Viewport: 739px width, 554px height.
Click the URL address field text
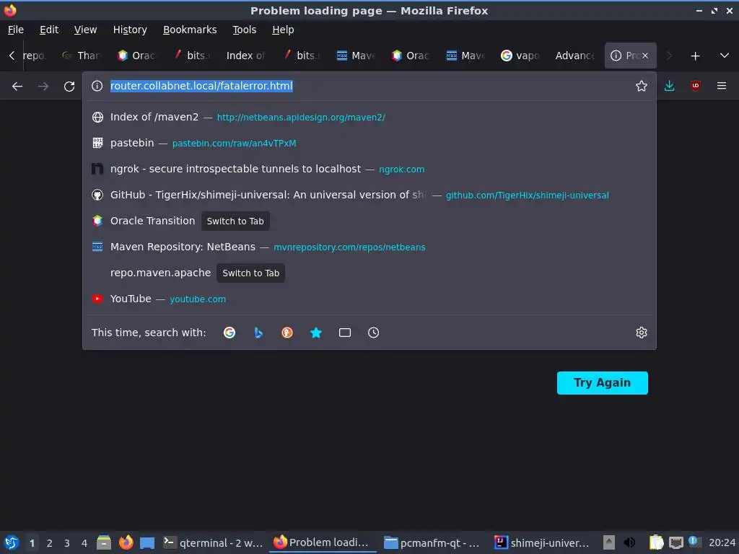(x=202, y=86)
